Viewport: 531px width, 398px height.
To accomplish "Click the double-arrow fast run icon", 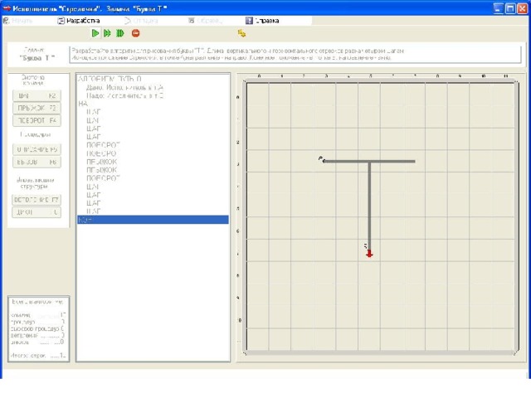I will pyautogui.click(x=107, y=33).
